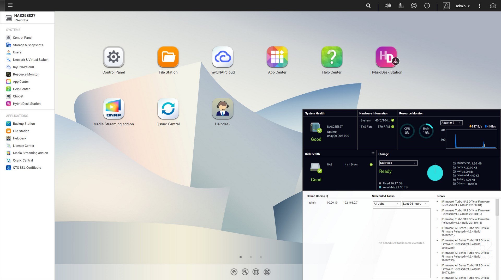Image resolution: width=501 pixels, height=280 pixels.
Task: Click the CPU usage gauge
Action: (x=407, y=131)
